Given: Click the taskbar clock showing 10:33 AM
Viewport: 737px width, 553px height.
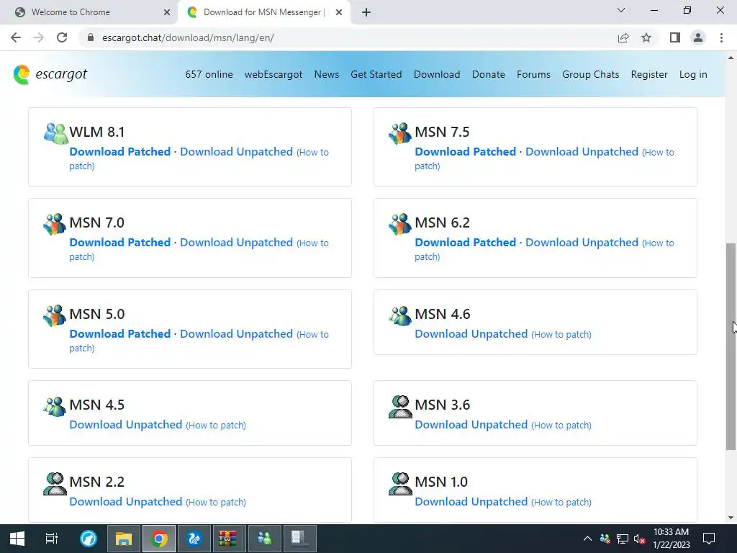Looking at the screenshot, I should point(671,539).
